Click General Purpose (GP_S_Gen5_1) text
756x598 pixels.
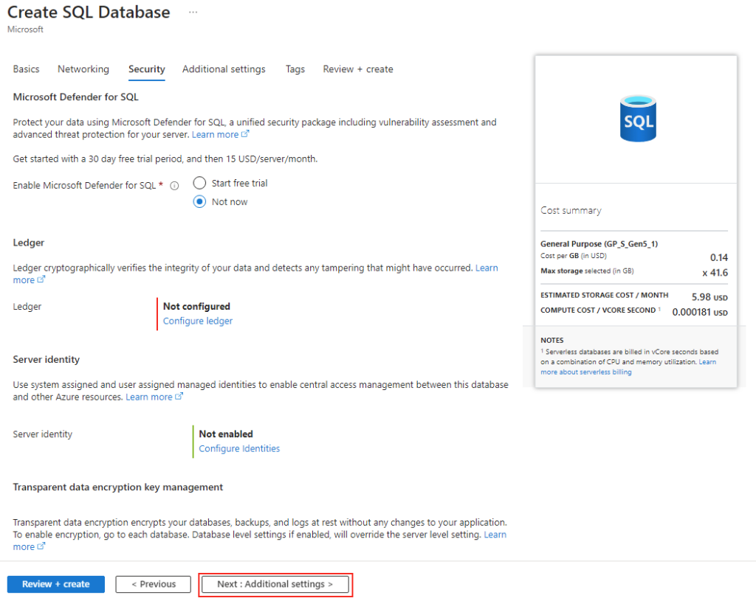pos(599,244)
